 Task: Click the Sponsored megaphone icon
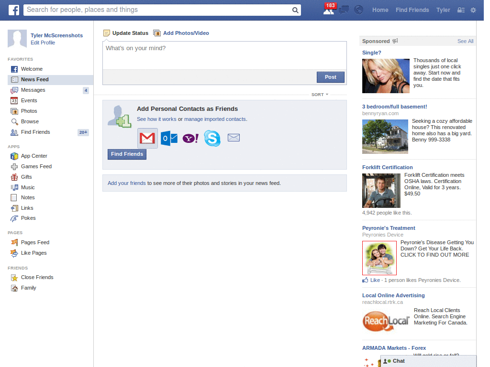click(x=395, y=41)
